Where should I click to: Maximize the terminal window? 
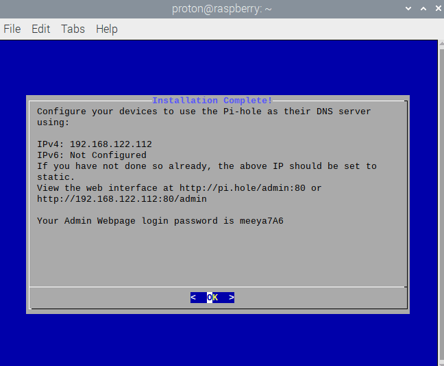point(423,8)
